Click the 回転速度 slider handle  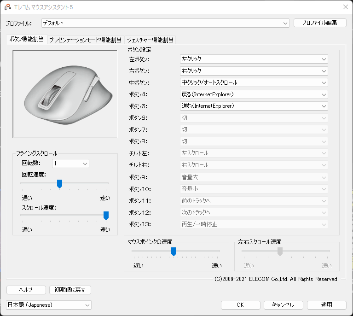(x=59, y=184)
